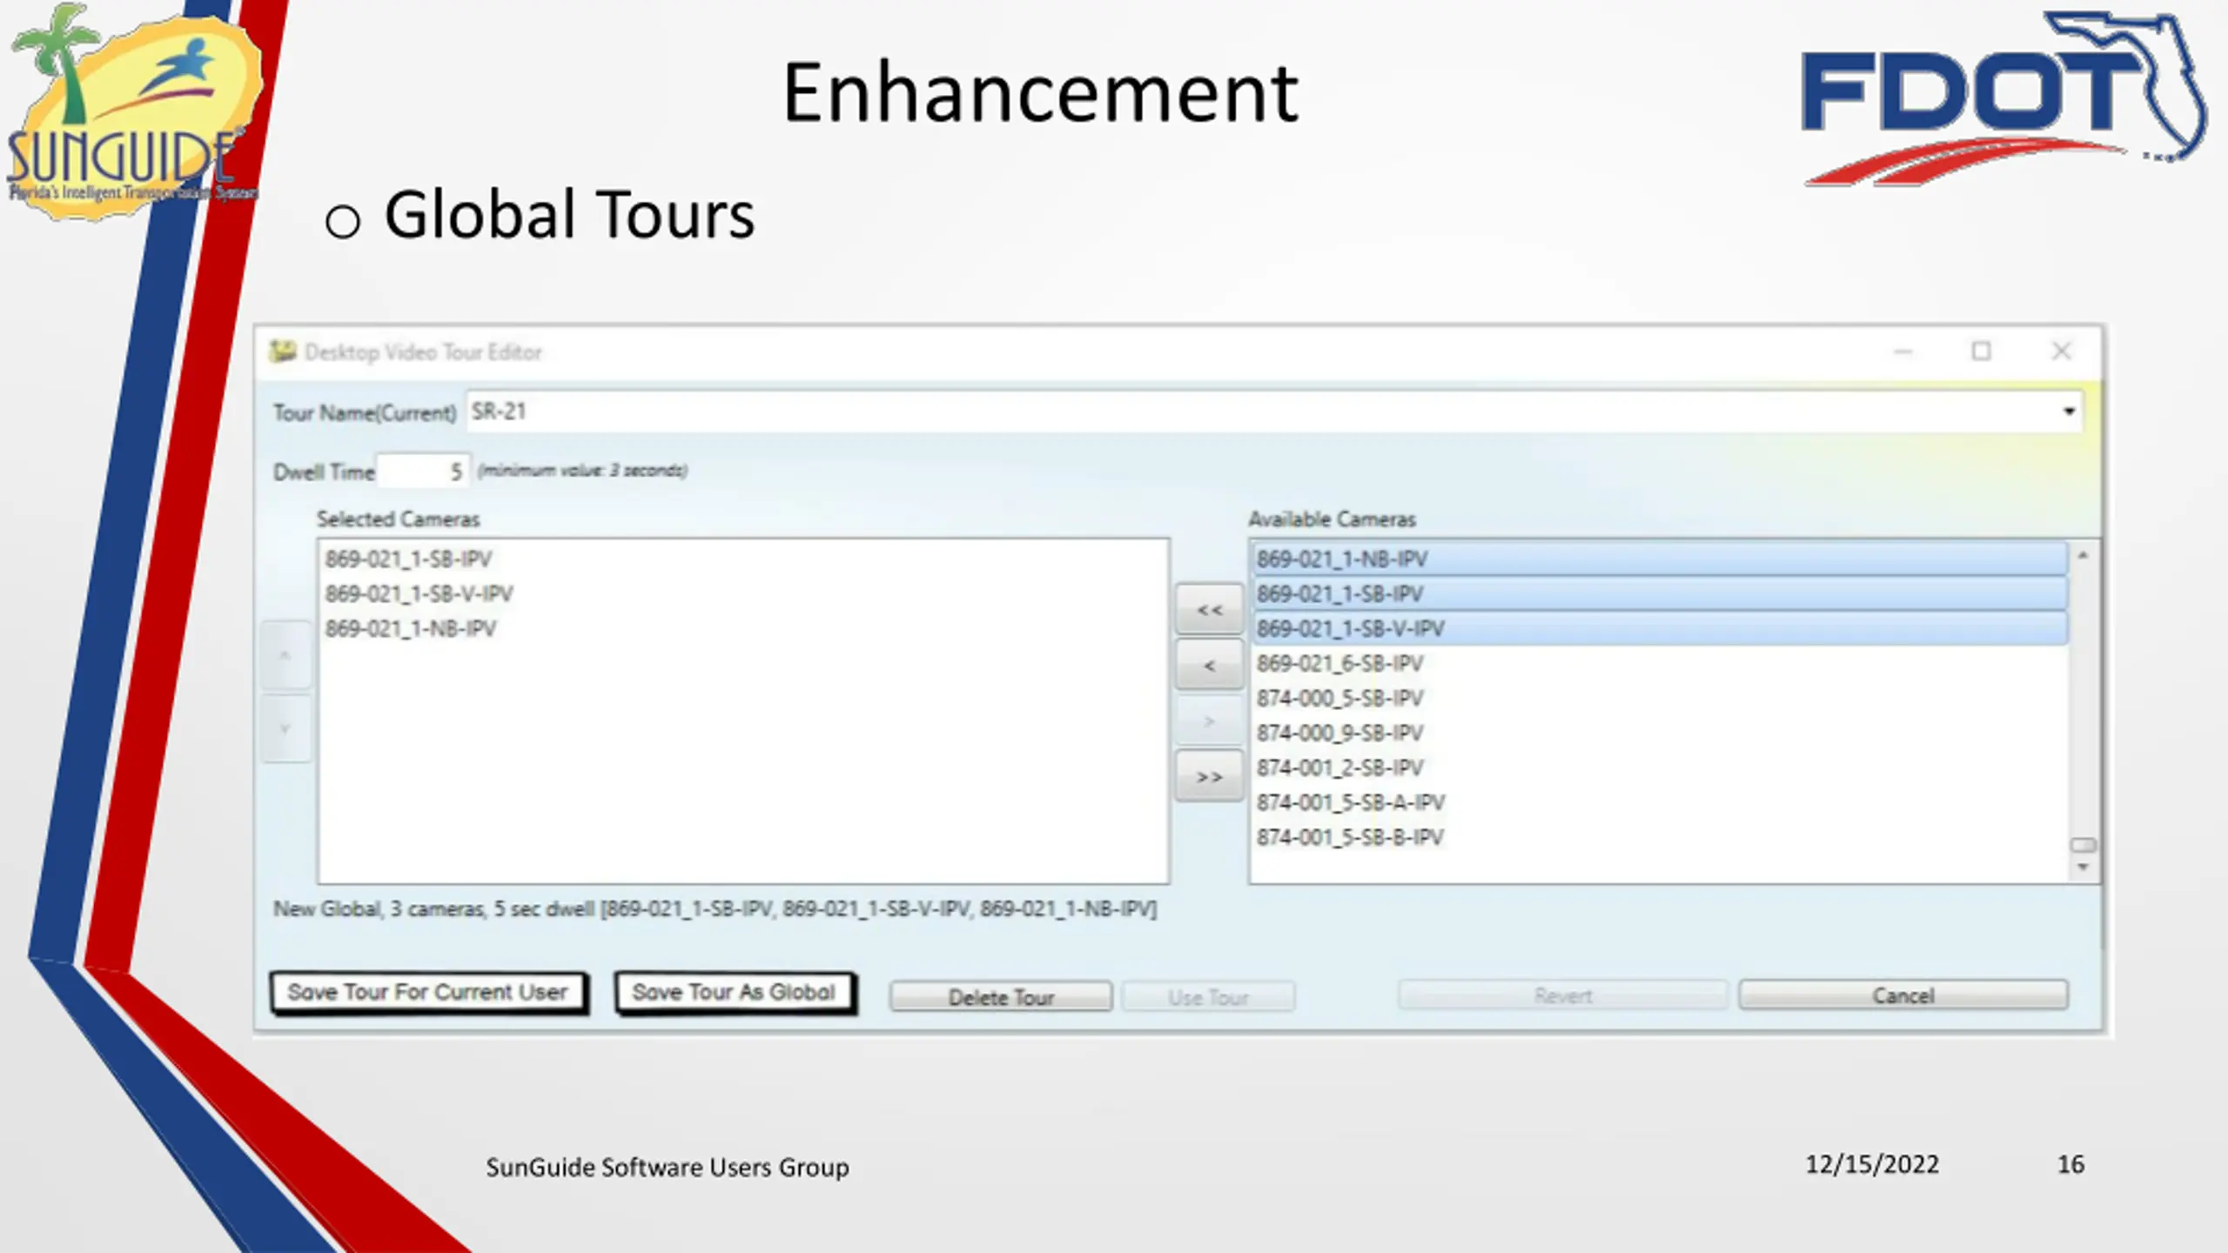Screen dimensions: 2228x1253
Task: Click the Dwell Time input field
Action: click(423, 472)
